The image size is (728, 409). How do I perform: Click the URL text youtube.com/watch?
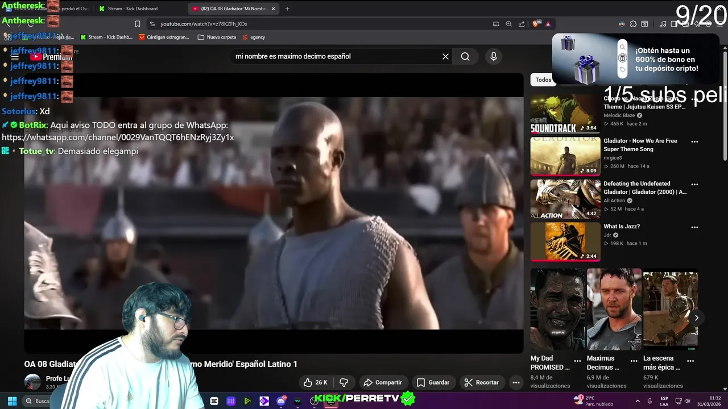pos(204,24)
